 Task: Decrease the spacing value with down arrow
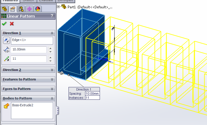click(x=50, y=51)
